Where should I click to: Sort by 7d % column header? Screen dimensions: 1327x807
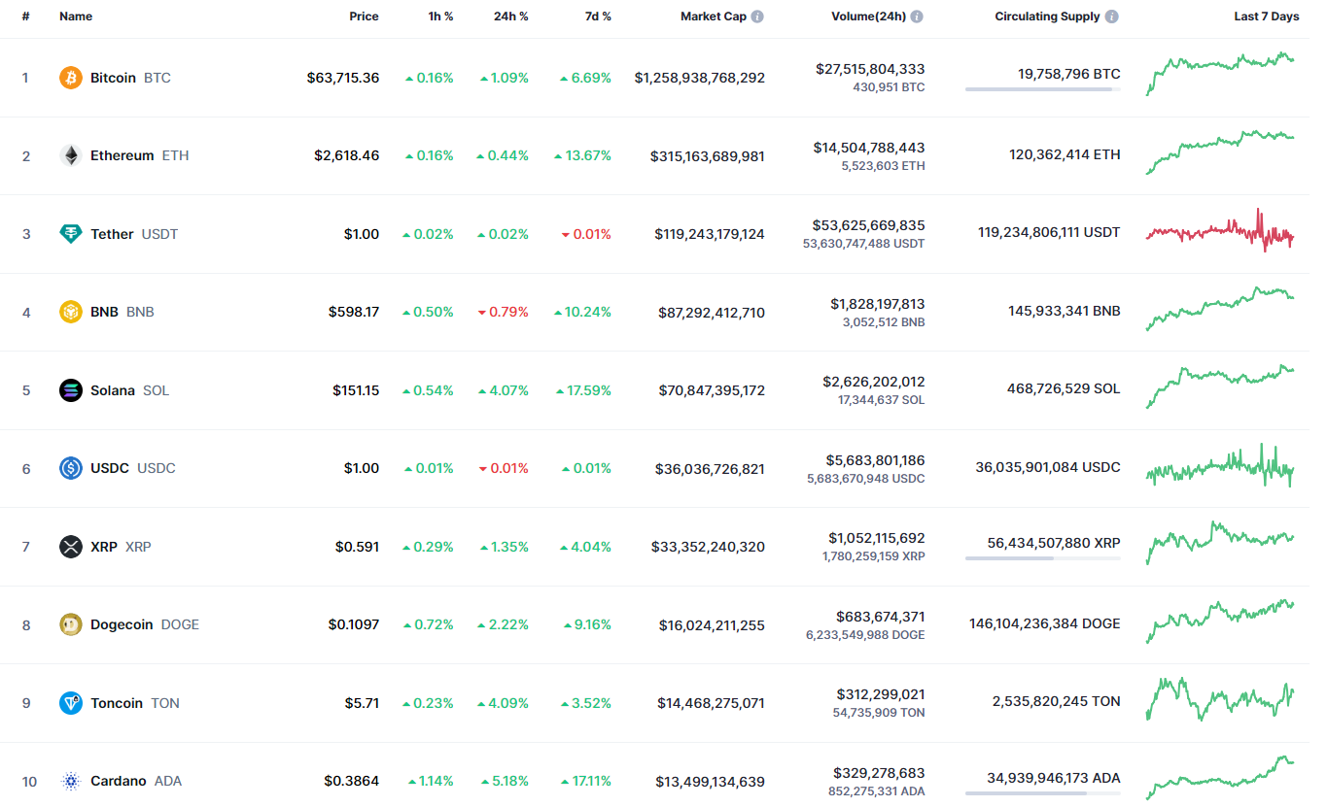[x=596, y=17]
